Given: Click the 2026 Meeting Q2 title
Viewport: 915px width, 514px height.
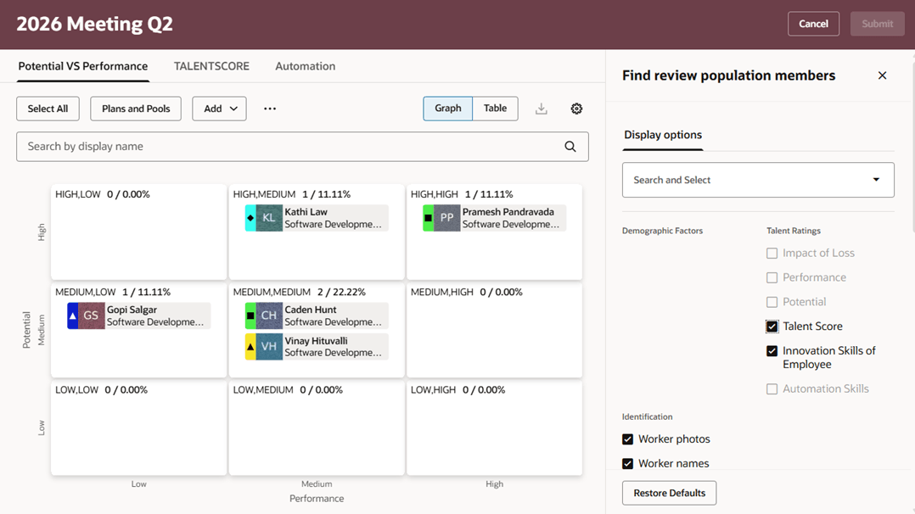Looking at the screenshot, I should [x=94, y=24].
